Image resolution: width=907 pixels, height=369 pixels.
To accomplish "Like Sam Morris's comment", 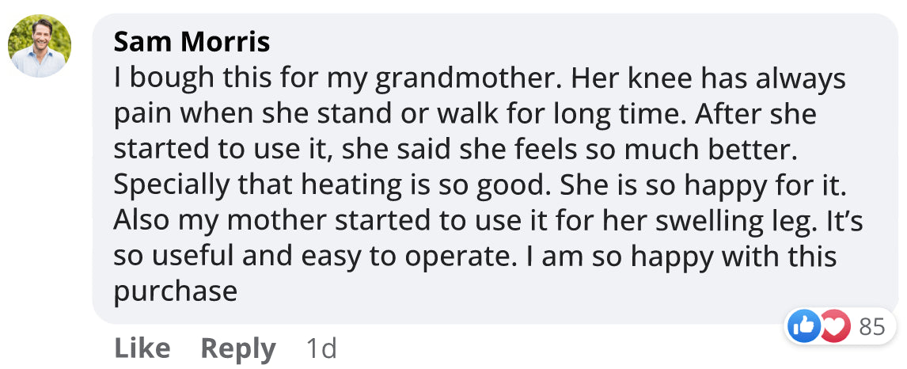I will click(142, 348).
